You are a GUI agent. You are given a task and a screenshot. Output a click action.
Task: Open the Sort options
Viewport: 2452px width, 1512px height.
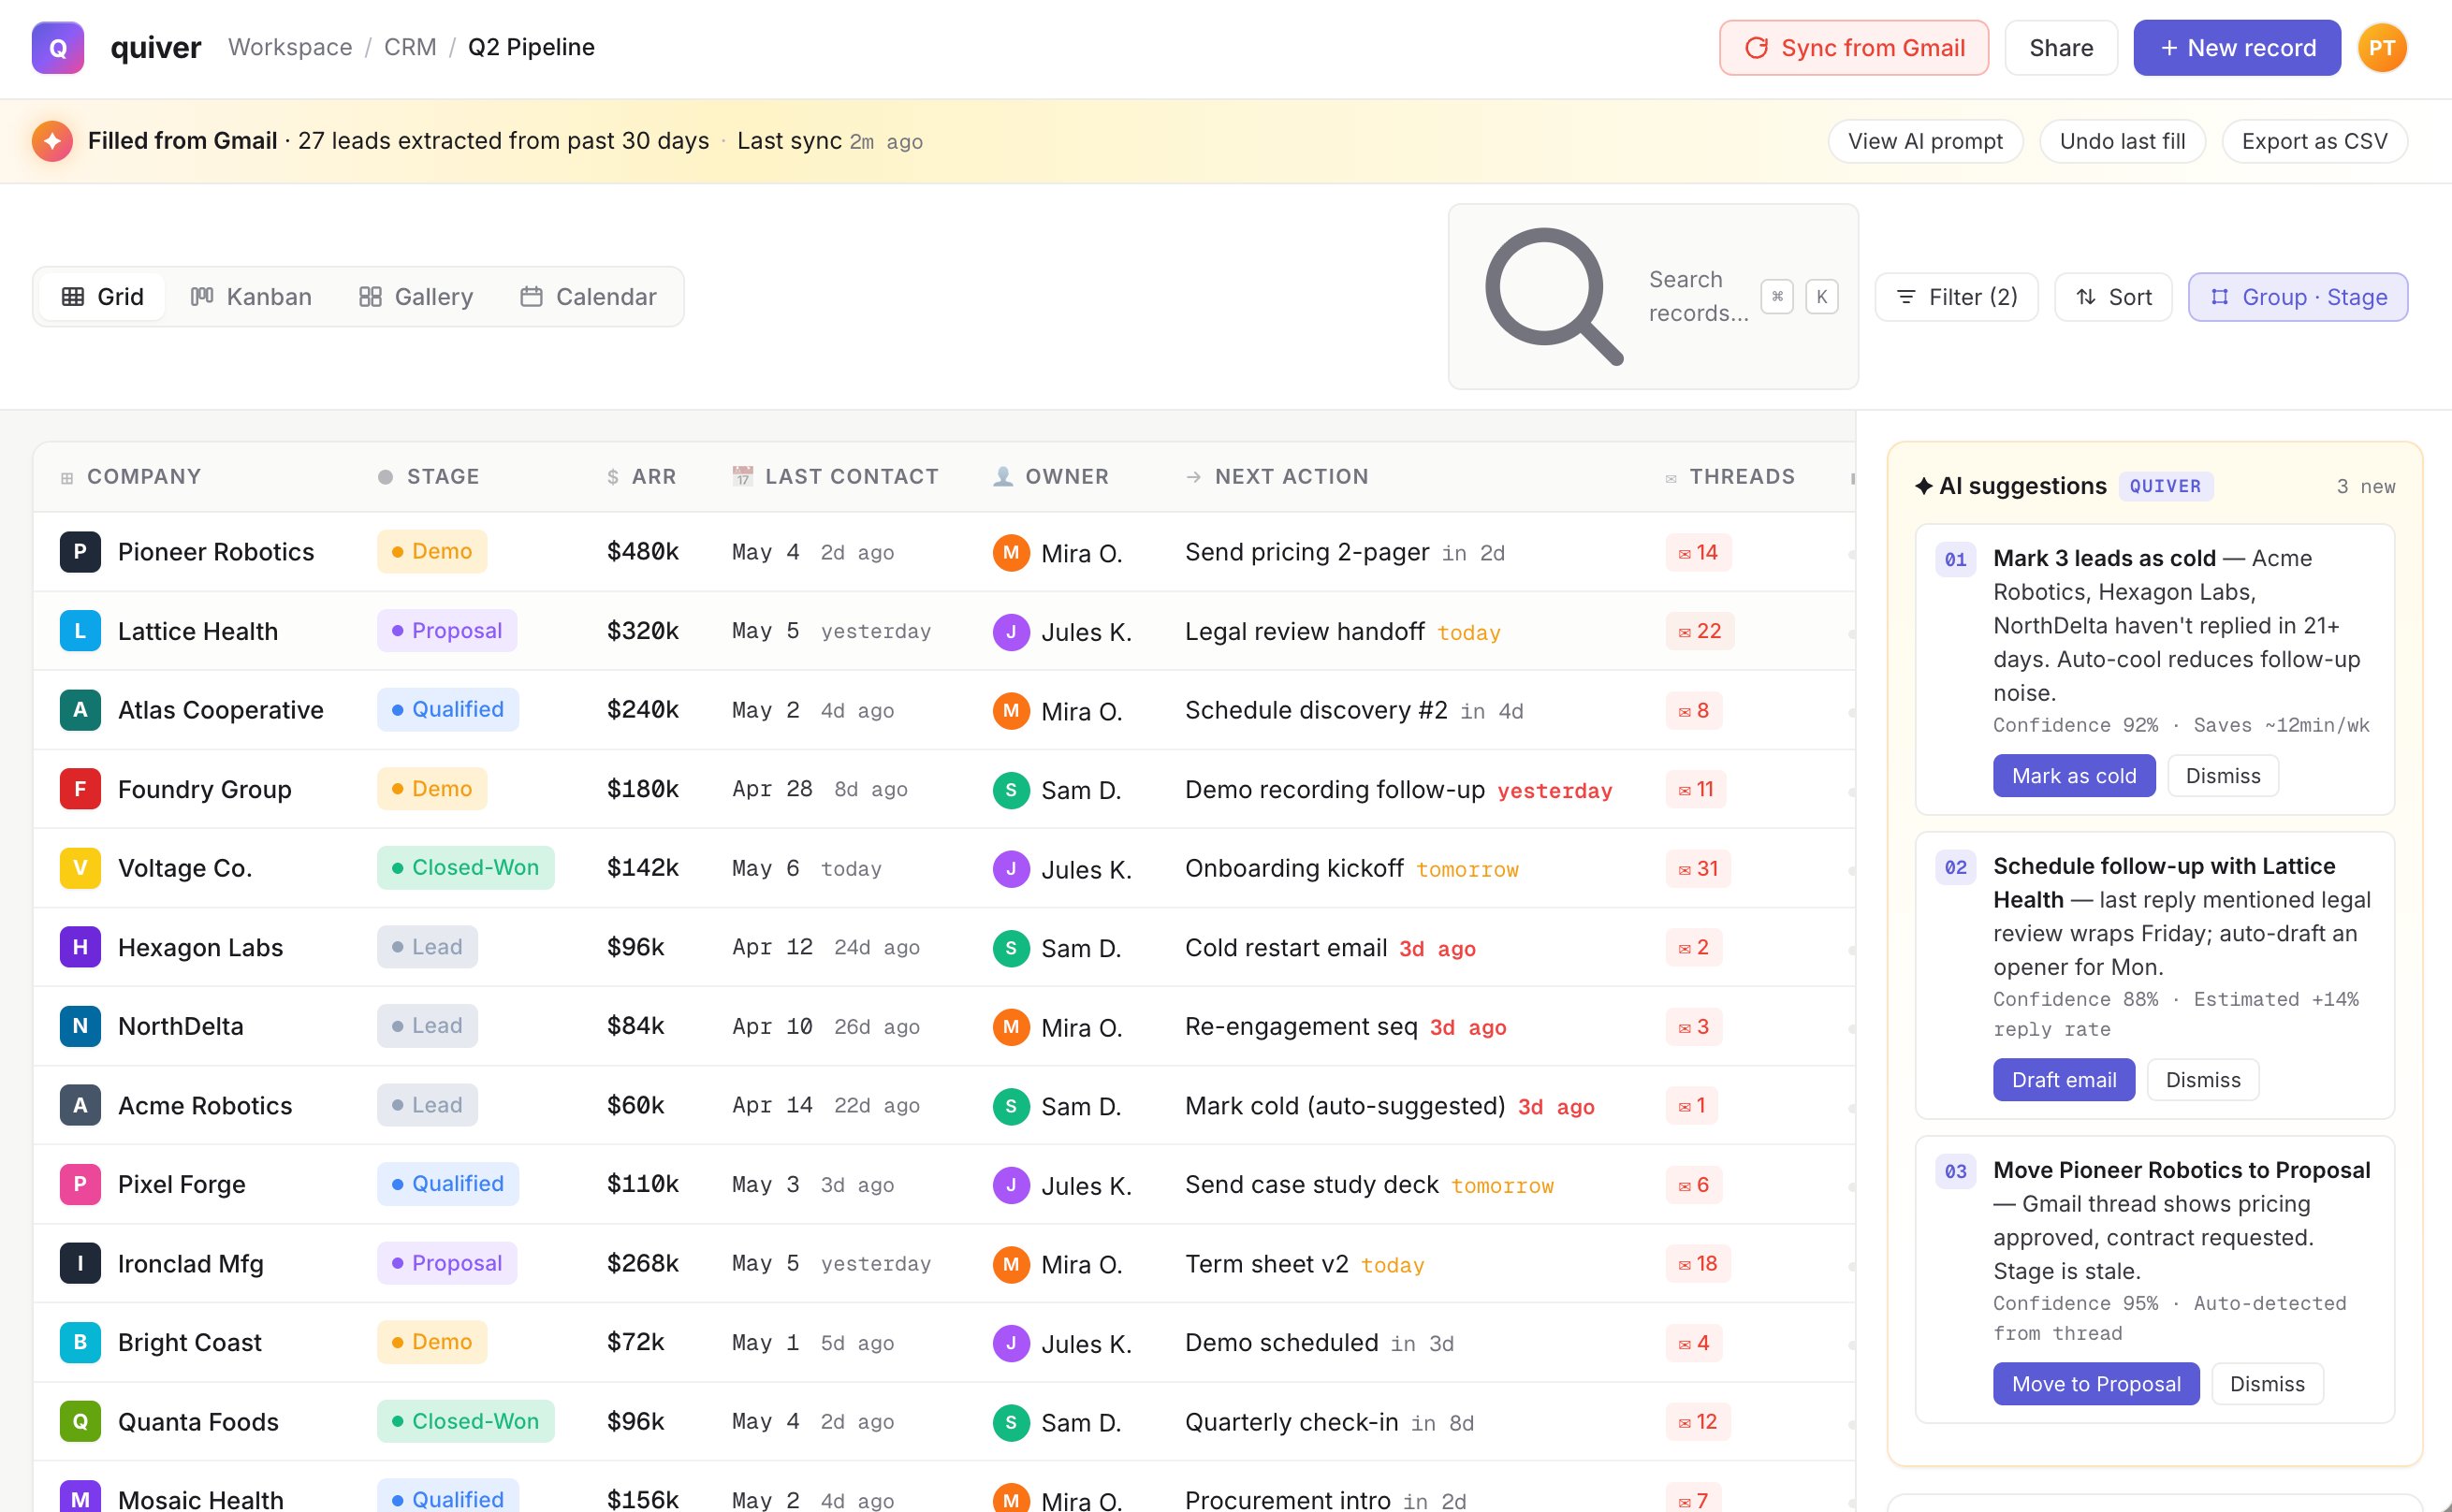coord(2113,297)
